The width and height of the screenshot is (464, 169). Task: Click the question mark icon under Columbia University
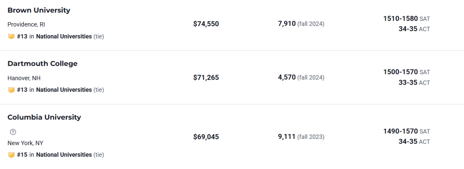[13, 132]
